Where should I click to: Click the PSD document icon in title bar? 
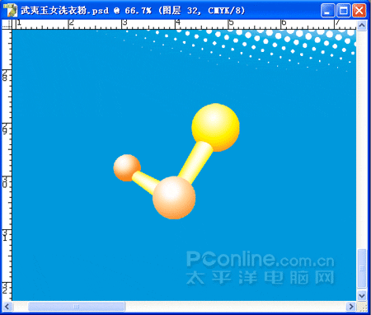[11, 10]
